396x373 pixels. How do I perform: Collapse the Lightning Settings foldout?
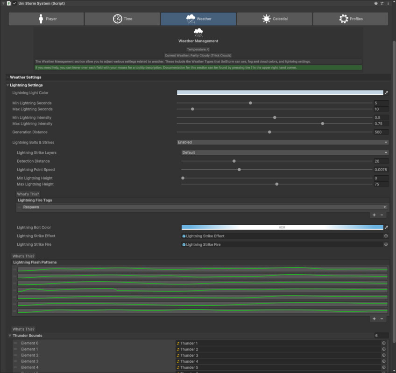point(7,85)
